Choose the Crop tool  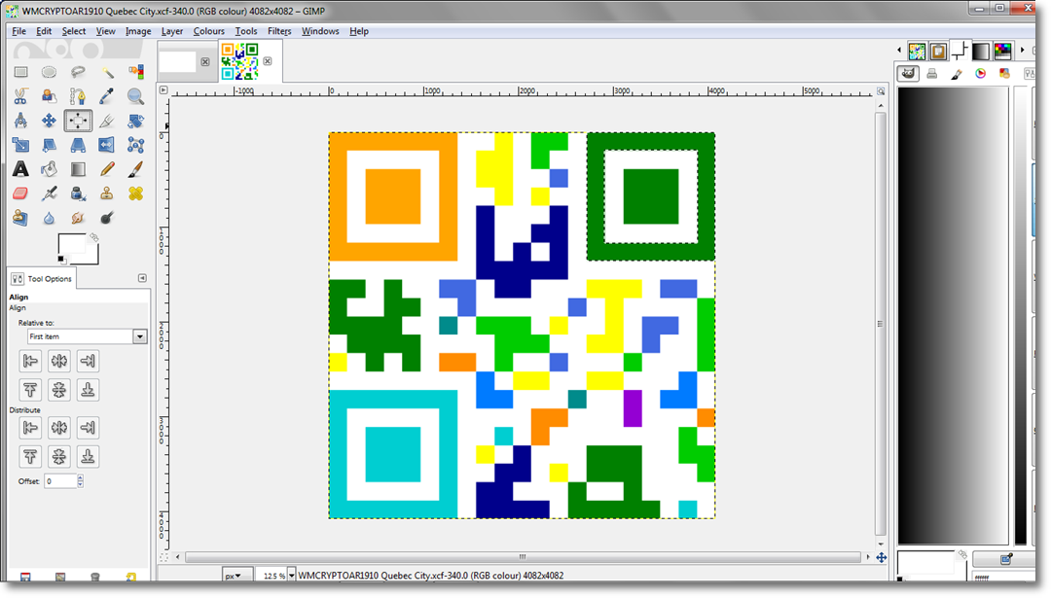pos(107,121)
